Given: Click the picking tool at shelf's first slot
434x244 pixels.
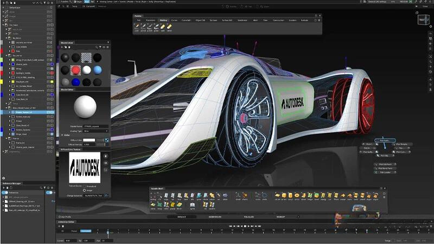Looking at the screenshot, I should coord(153,195).
